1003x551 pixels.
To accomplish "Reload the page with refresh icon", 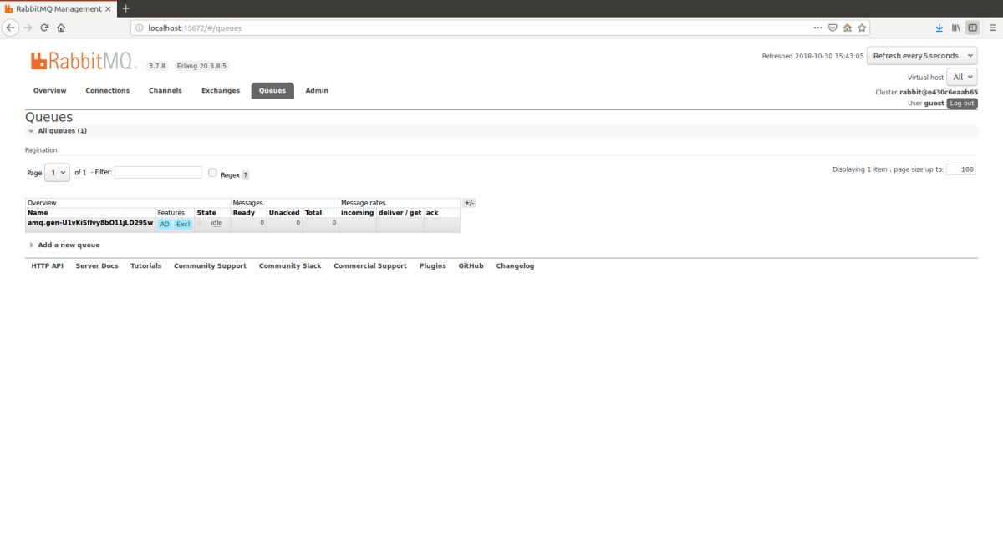I will 44,28.
